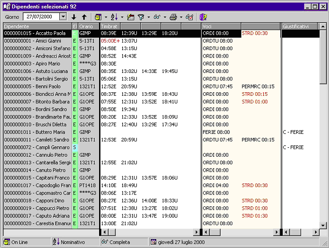Click status bar text giovedì 27 luglio 2000
Viewport: 329px width, 248px height.
click(x=181, y=242)
